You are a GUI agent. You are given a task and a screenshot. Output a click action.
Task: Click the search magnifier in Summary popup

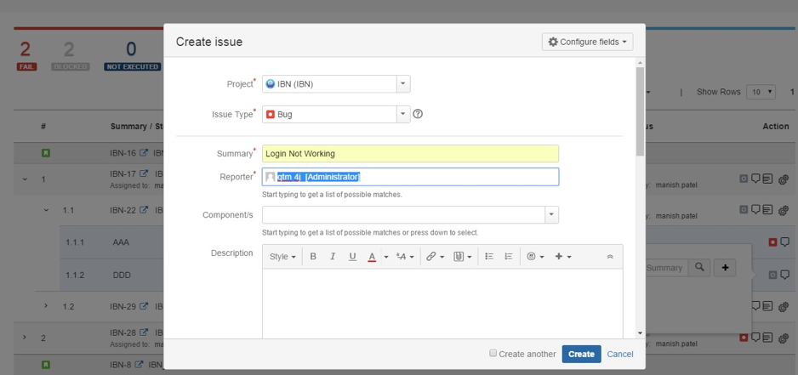699,268
